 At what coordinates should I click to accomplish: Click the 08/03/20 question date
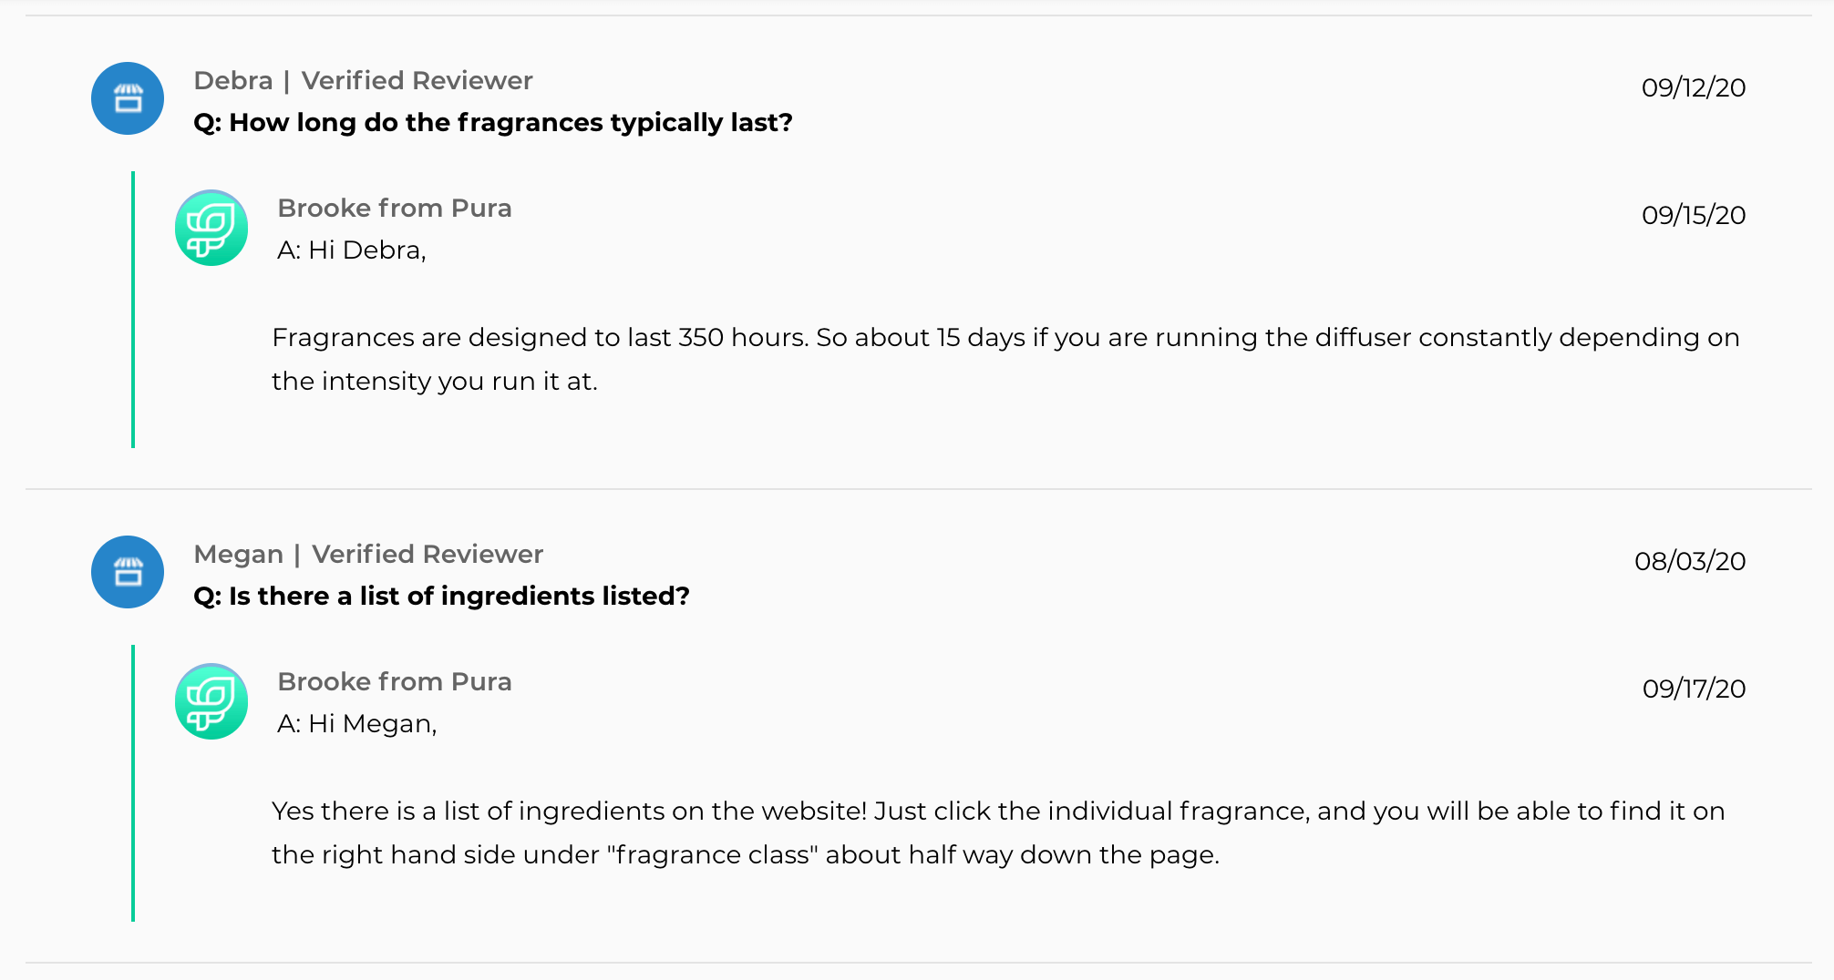[x=1689, y=562]
